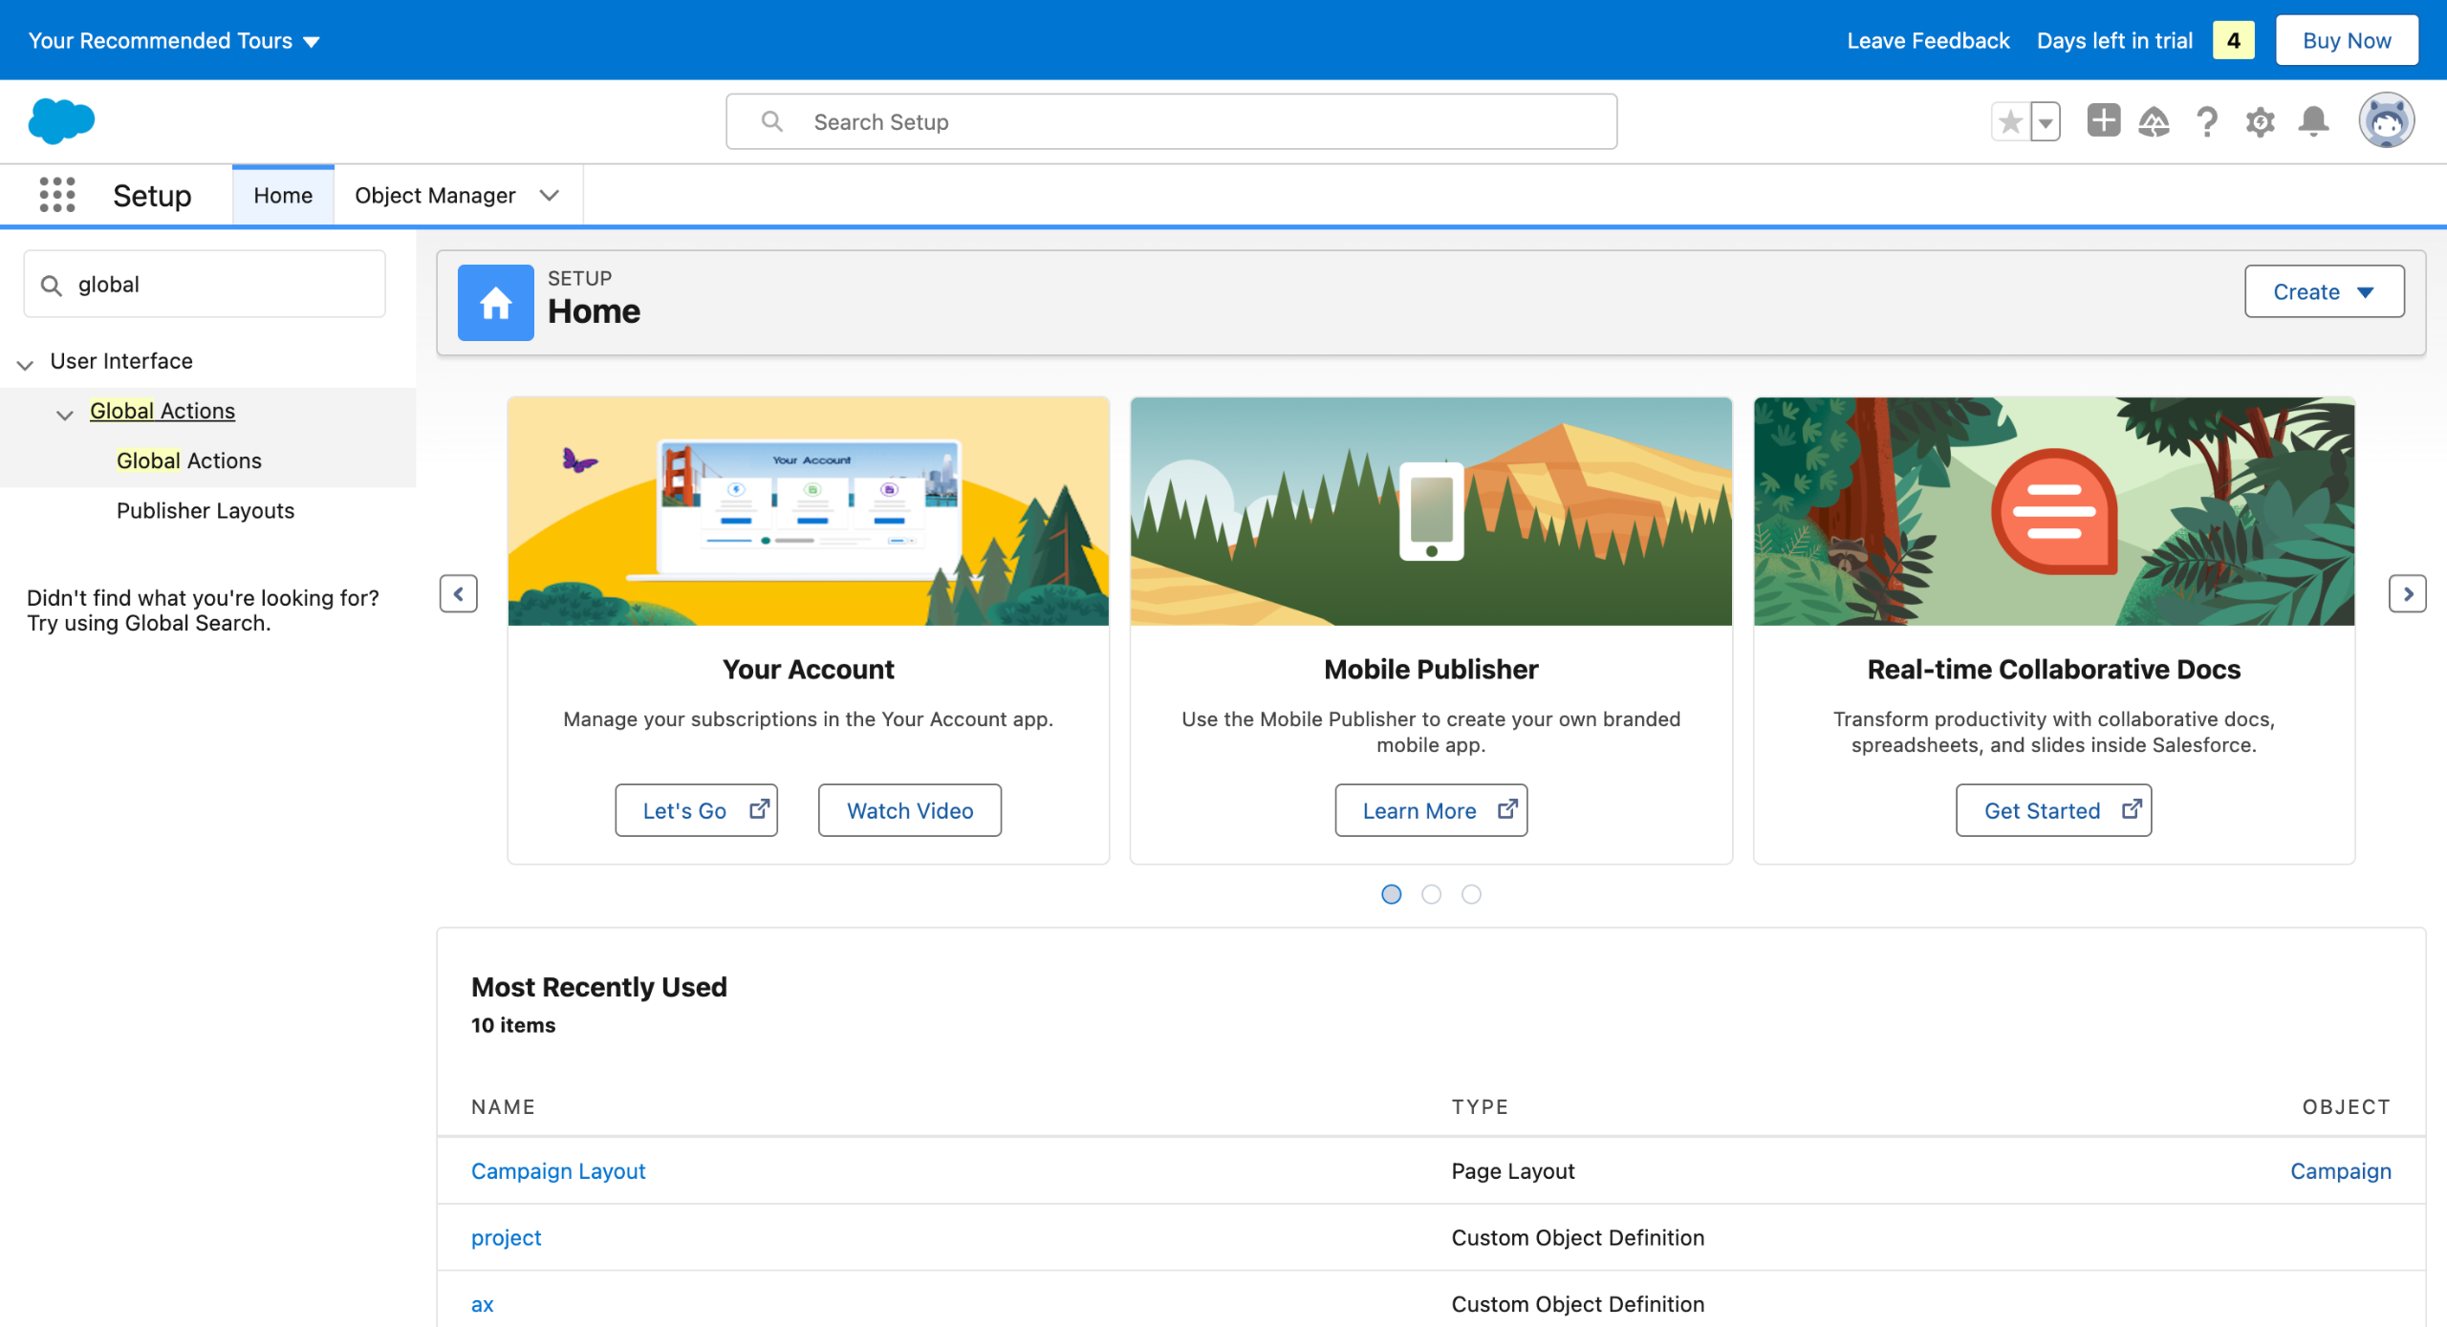Open the help question mark icon
The image size is (2447, 1327).
click(2207, 121)
